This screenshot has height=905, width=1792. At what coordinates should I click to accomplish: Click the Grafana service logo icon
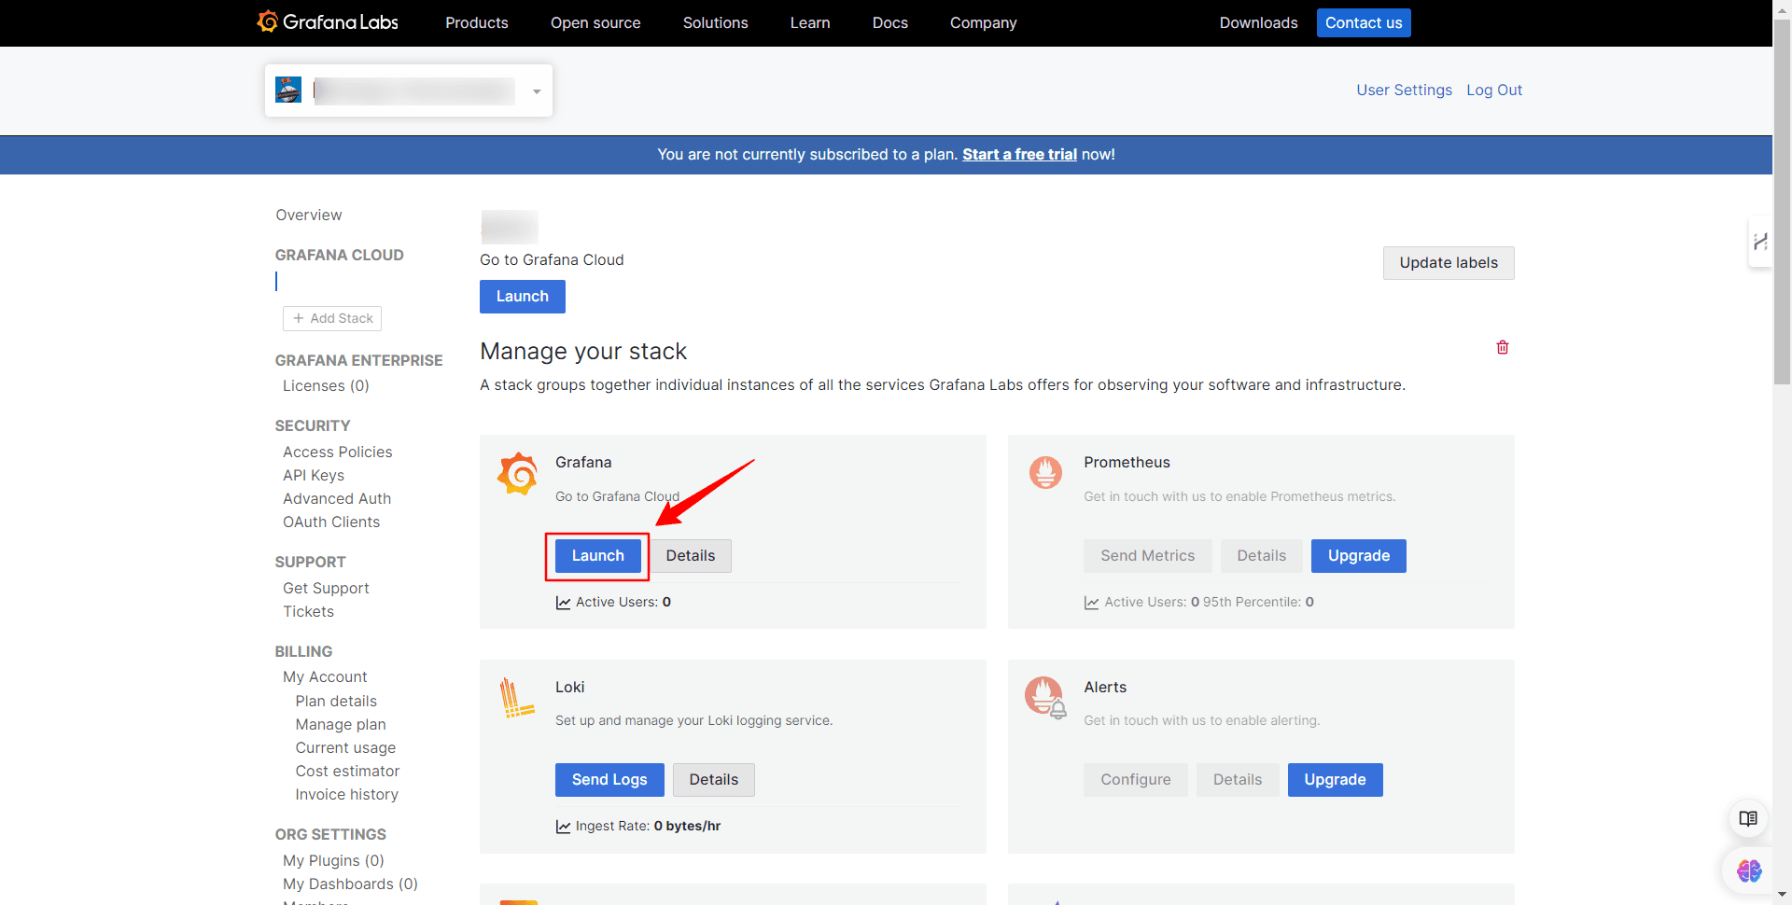(518, 474)
